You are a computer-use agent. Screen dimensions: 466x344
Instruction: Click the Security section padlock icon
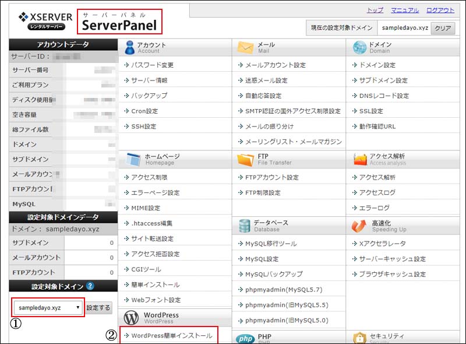[359, 338]
